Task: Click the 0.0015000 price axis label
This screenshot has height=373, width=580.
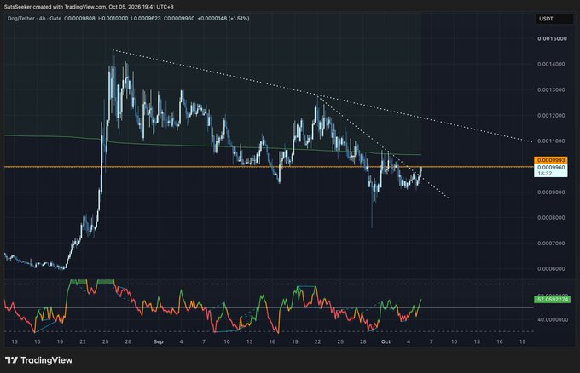Action: 552,39
